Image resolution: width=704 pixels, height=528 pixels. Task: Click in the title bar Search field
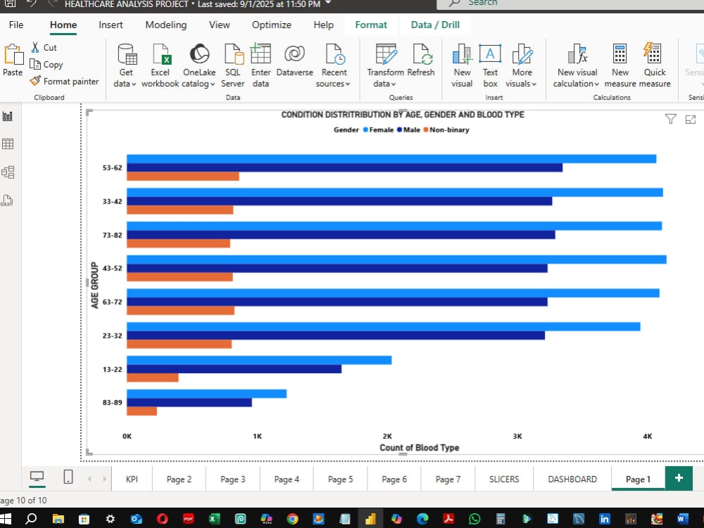pyautogui.click(x=570, y=4)
